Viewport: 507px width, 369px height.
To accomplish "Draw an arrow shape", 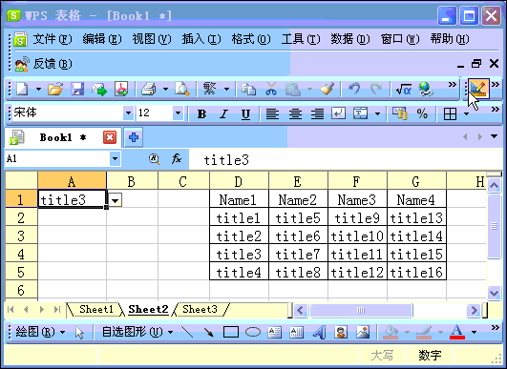I will pyautogui.click(x=209, y=332).
